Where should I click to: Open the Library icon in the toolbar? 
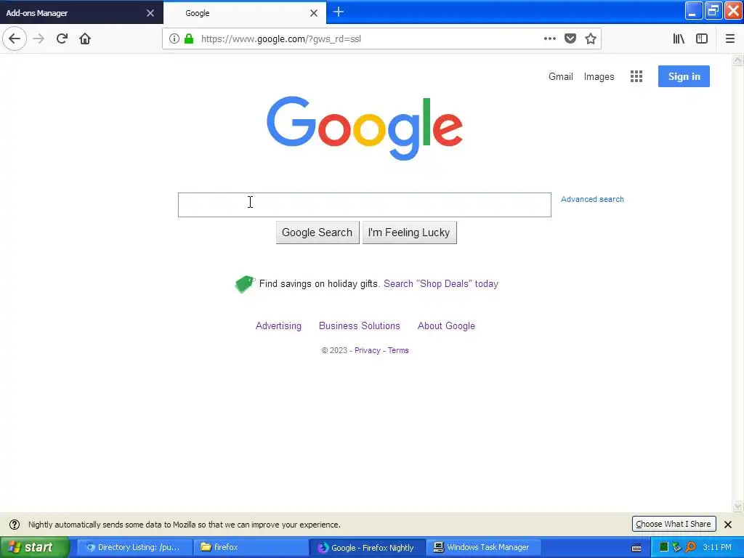679,39
